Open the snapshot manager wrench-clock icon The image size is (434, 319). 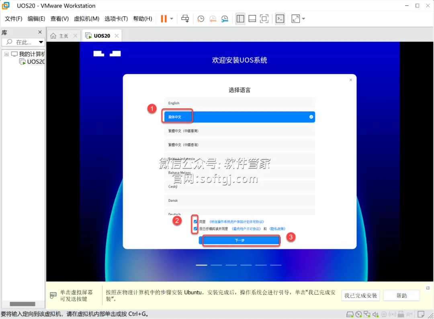tap(225, 19)
